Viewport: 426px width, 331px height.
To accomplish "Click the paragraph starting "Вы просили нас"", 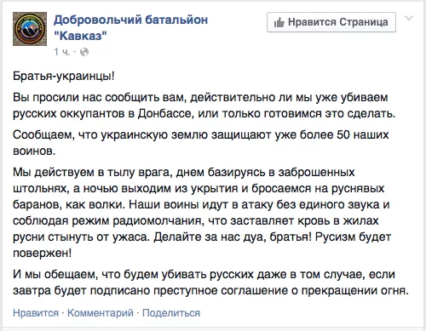I will (x=204, y=106).
